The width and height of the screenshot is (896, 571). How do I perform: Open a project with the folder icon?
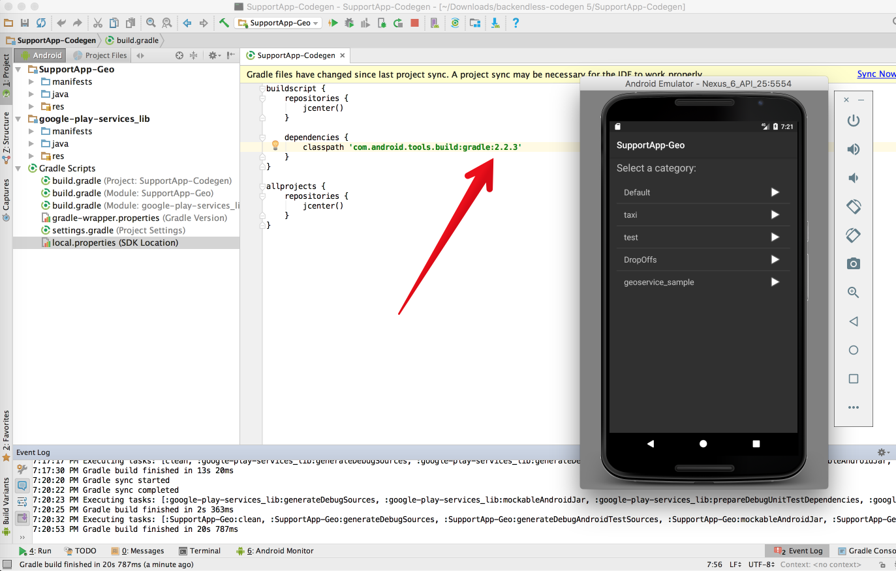[x=8, y=23]
